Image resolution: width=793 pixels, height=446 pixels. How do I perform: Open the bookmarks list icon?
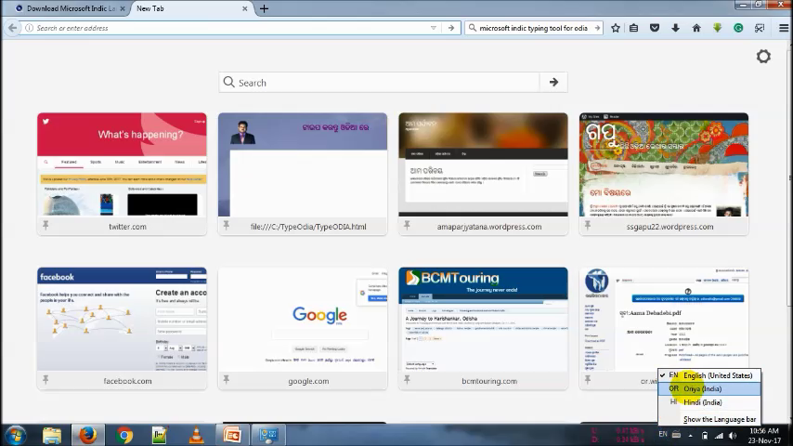[633, 28]
